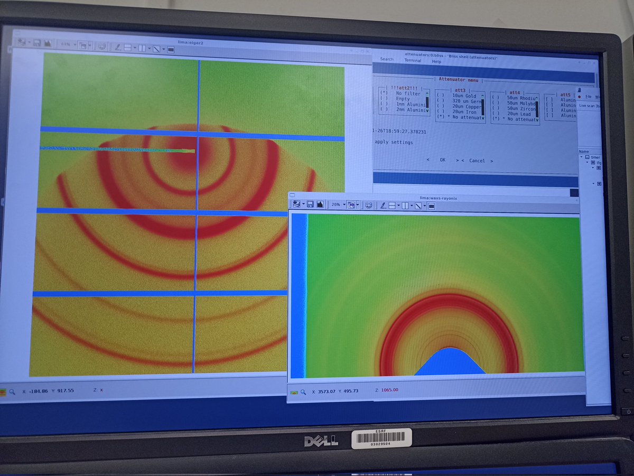Select the pencil draw tool in waxs-rayonix
Viewport: 634px width, 476px height.
tap(383, 205)
